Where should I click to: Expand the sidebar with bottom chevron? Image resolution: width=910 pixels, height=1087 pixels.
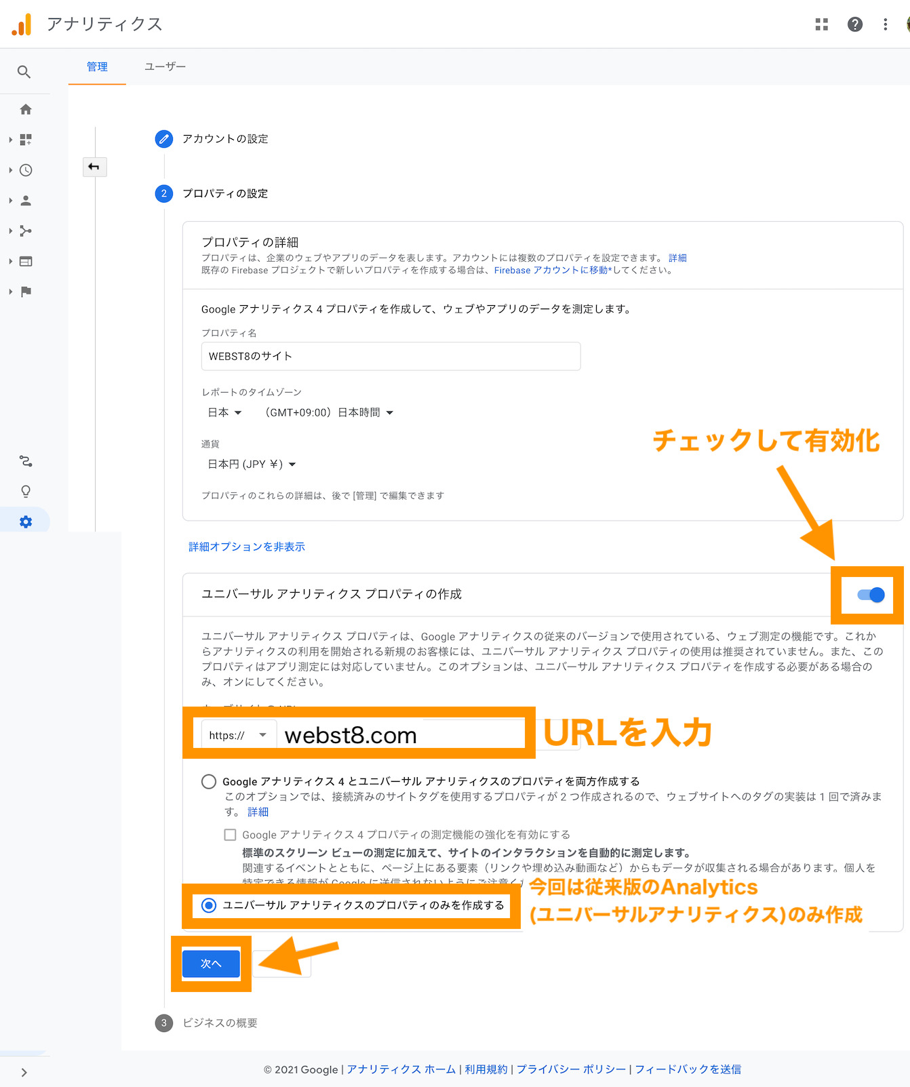coord(24,1072)
